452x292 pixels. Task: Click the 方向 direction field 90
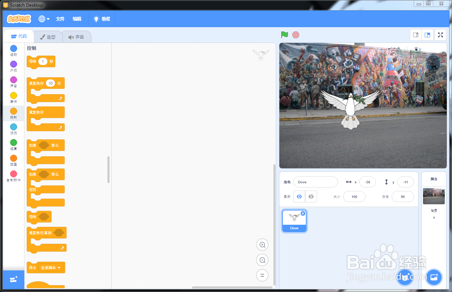(x=403, y=197)
